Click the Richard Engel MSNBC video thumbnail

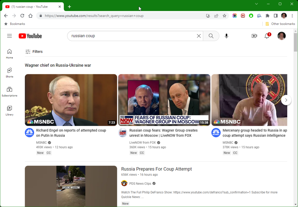(71, 100)
